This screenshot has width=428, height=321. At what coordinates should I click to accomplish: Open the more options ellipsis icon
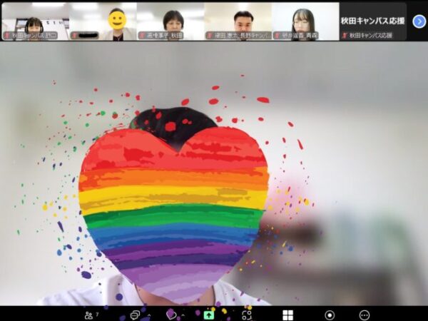pyautogui.click(x=365, y=315)
